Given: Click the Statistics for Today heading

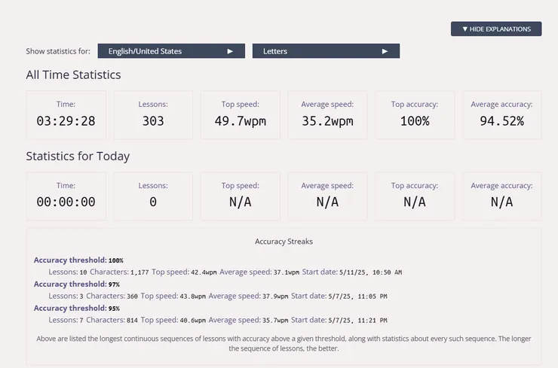Looking at the screenshot, I should (78, 157).
